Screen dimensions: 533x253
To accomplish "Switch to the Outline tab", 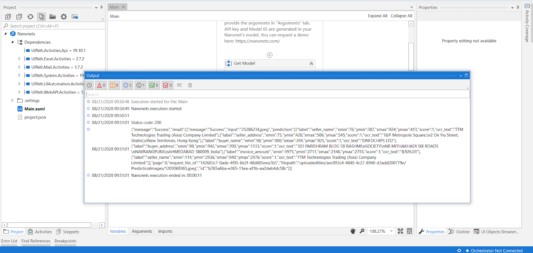I will pos(459,232).
